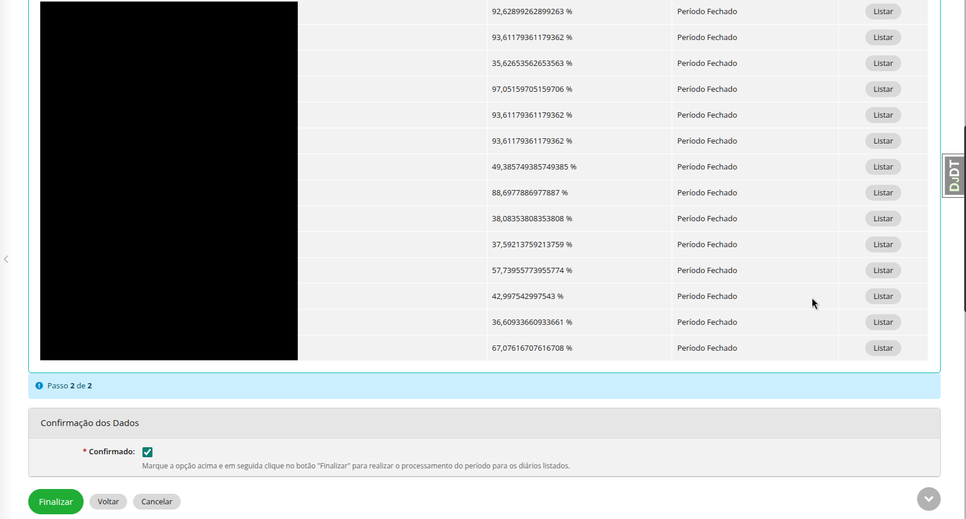
Task: Click Listar in the 35,62653562653563 % row
Action: coord(883,64)
